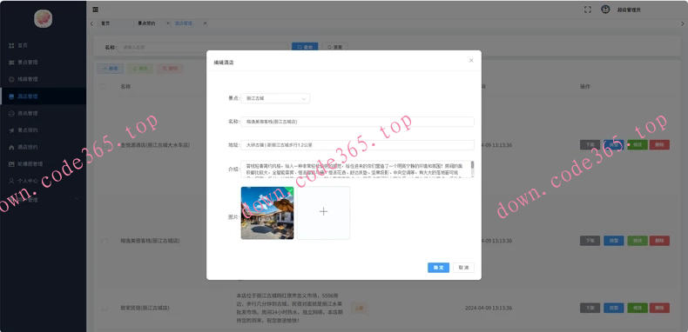Viewport: 688px width, 332px height.
Task: Tick checkbox for 榕逸美宿客栈 table row
Action: pos(104,241)
